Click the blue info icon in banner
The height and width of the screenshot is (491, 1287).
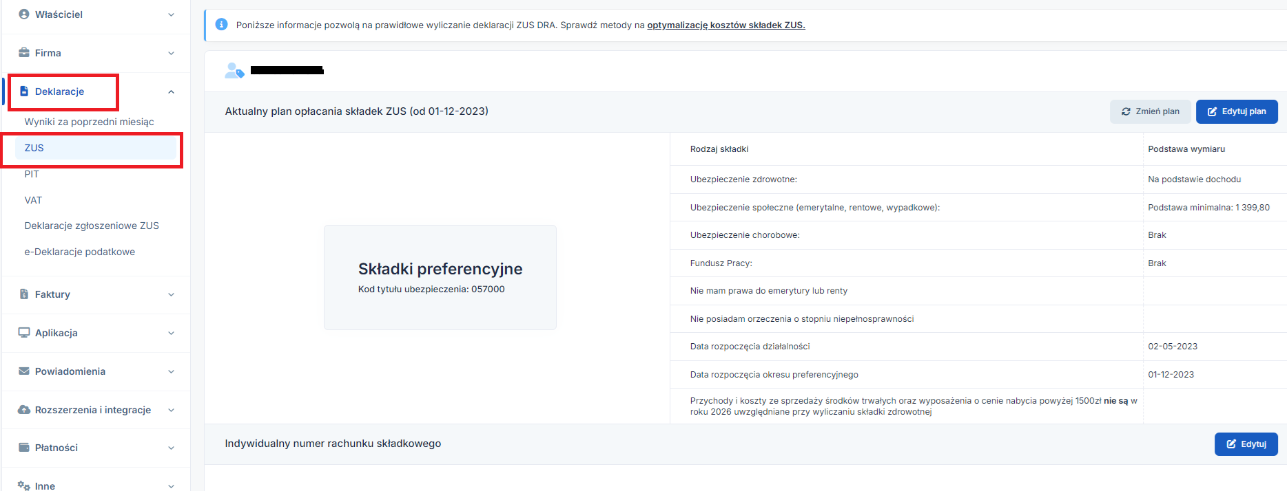click(221, 25)
